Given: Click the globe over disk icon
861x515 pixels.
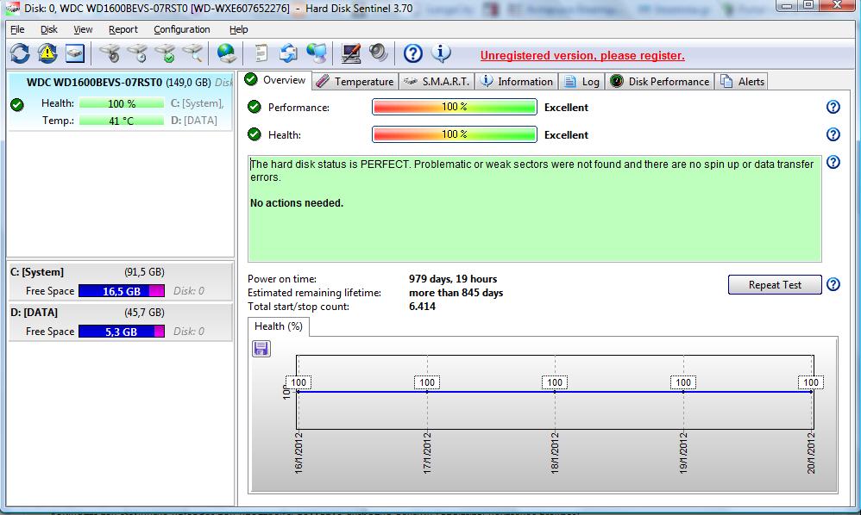Looking at the screenshot, I should [226, 53].
